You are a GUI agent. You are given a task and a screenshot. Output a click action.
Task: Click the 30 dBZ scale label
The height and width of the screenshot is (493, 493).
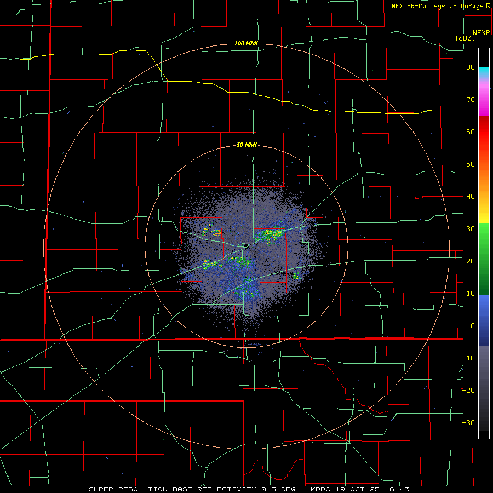[471, 228]
